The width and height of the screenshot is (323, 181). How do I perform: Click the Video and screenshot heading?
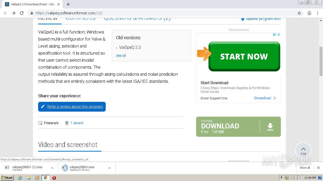68,145
